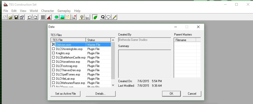253x104 pixels.
Task: Open the File menu
Action: pyautogui.click(x=6, y=11)
